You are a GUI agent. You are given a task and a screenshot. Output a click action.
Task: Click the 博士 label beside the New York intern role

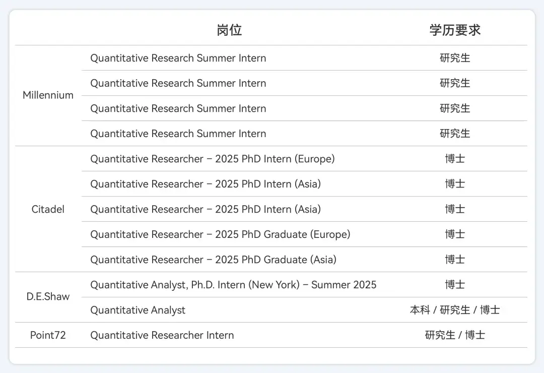(x=455, y=284)
